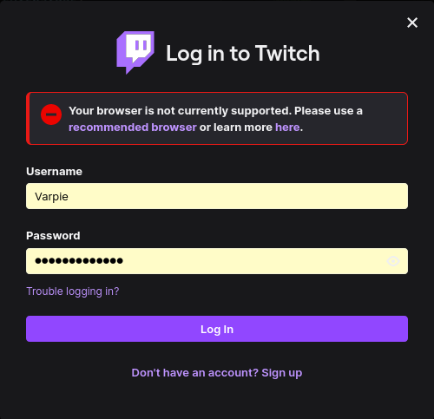Click 'Don't have an account?' text
Viewport: 434px width, 419px height.
(x=194, y=373)
